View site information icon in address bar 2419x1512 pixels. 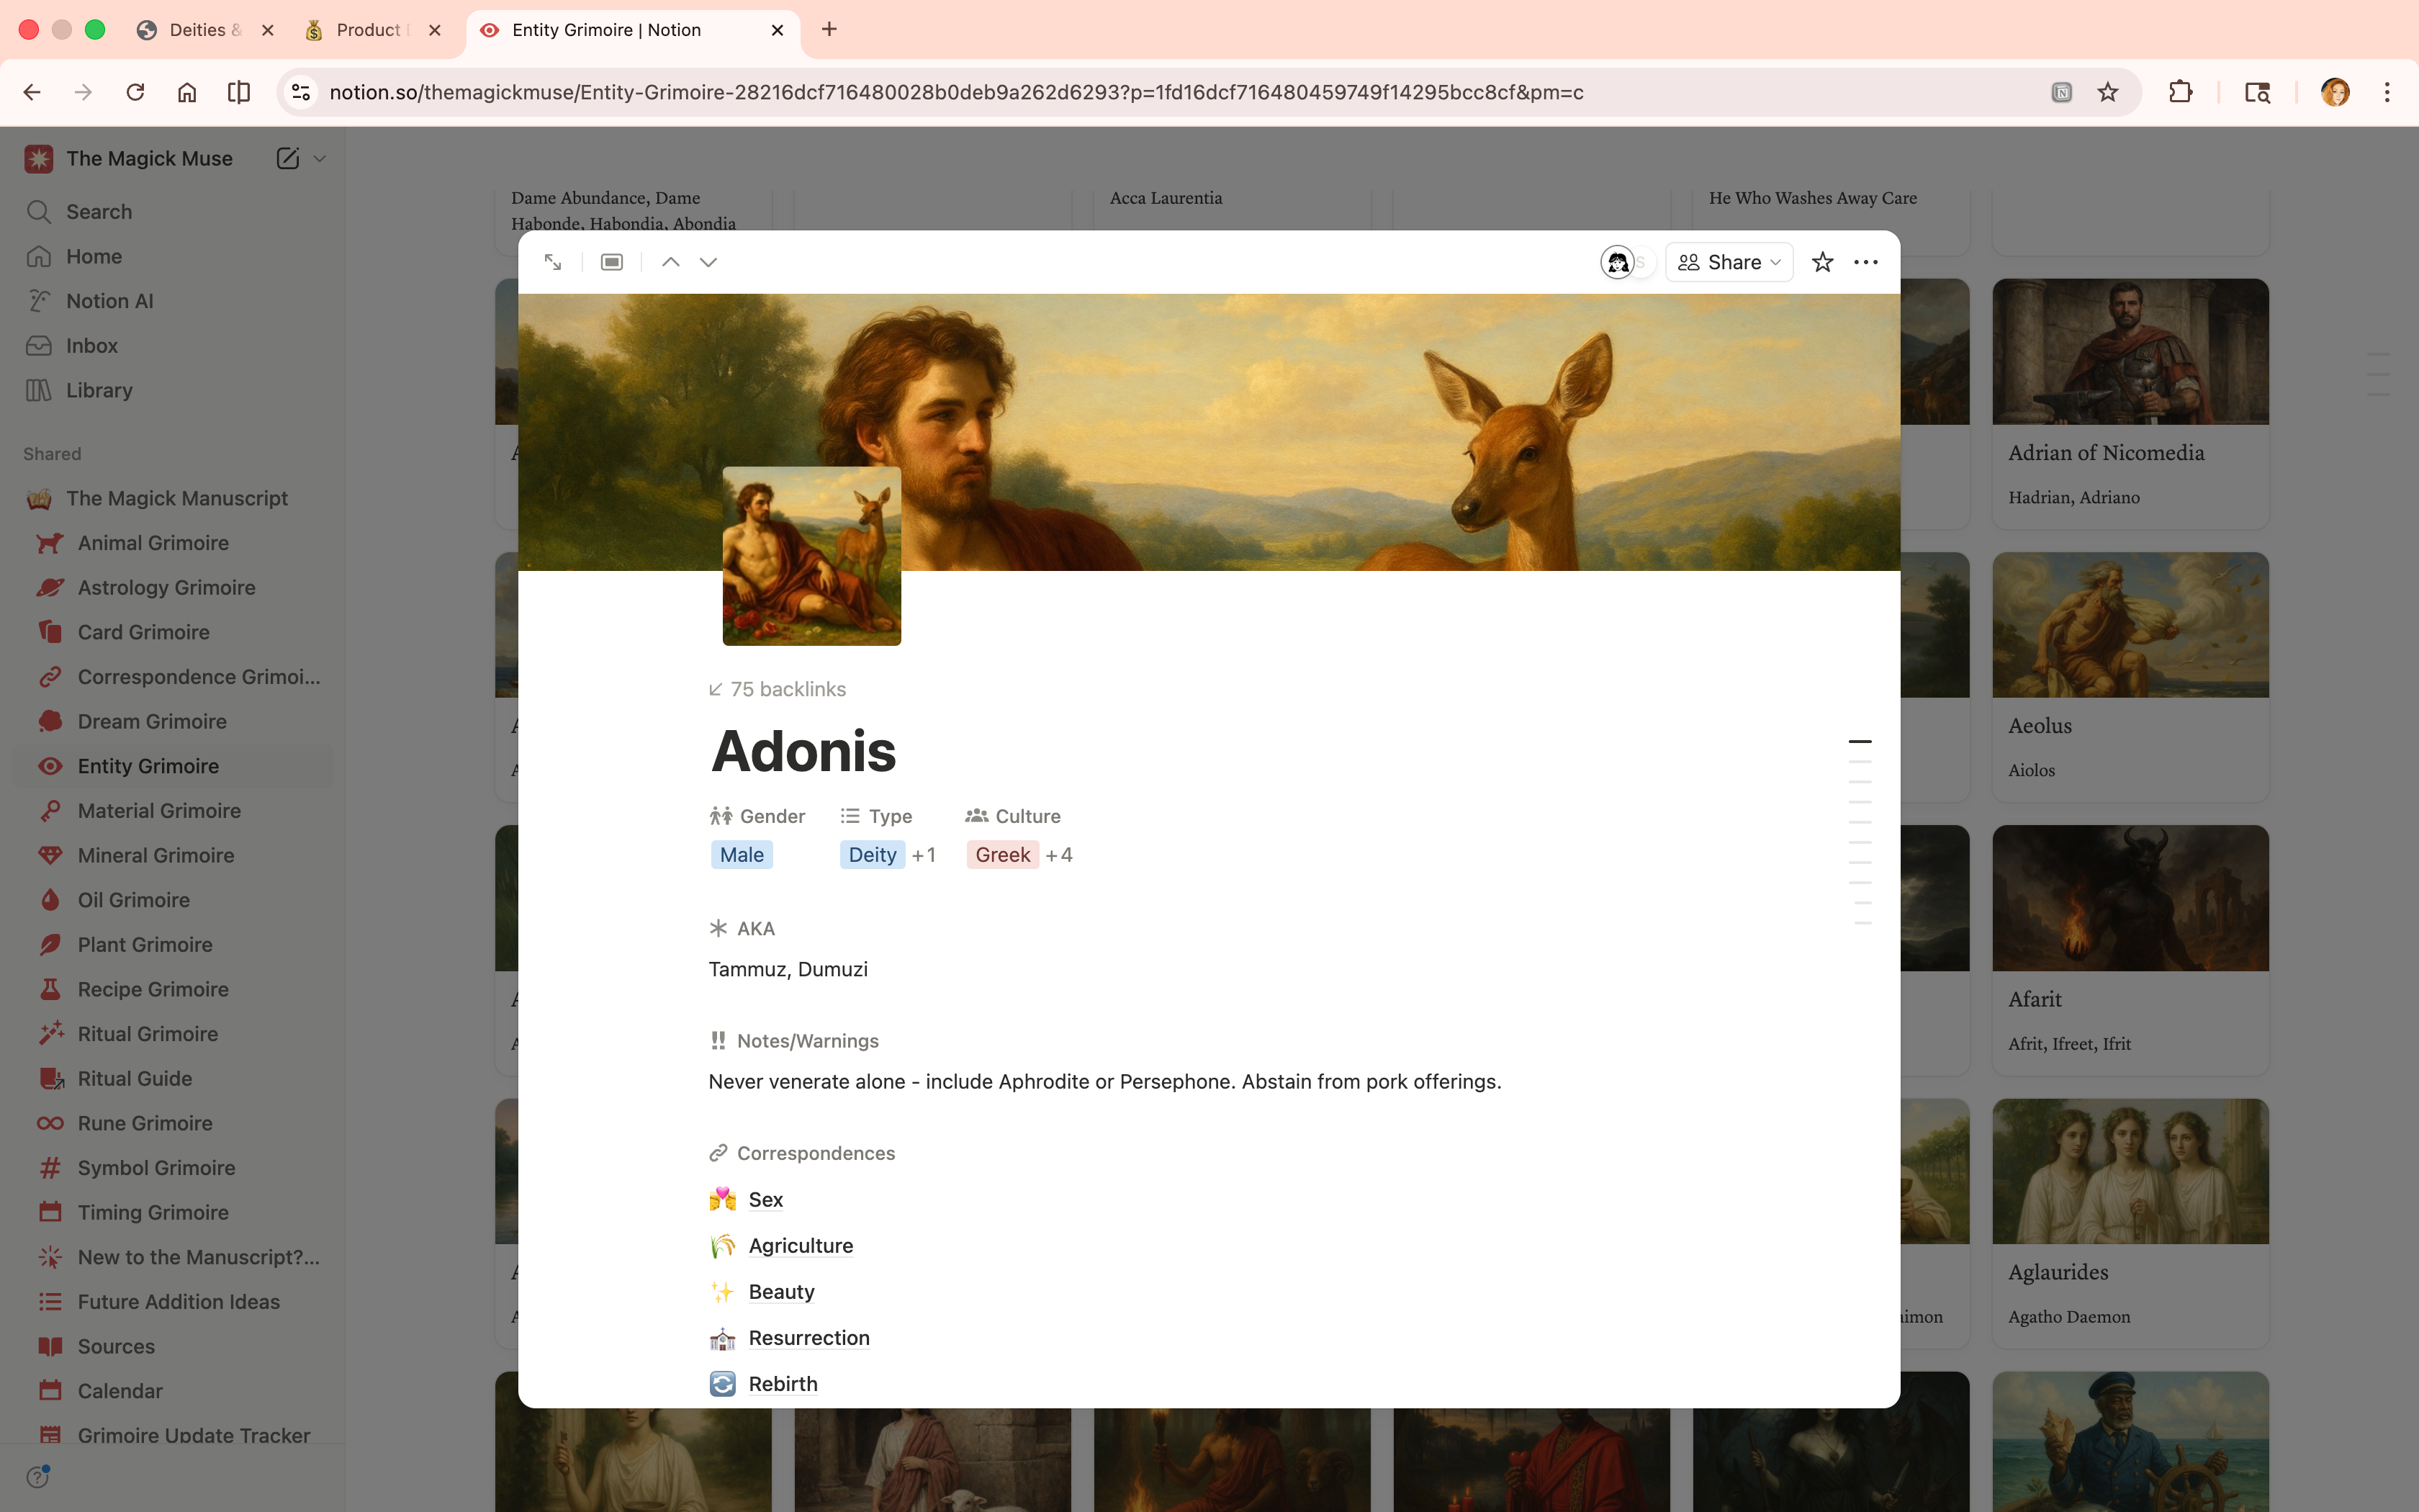[301, 92]
